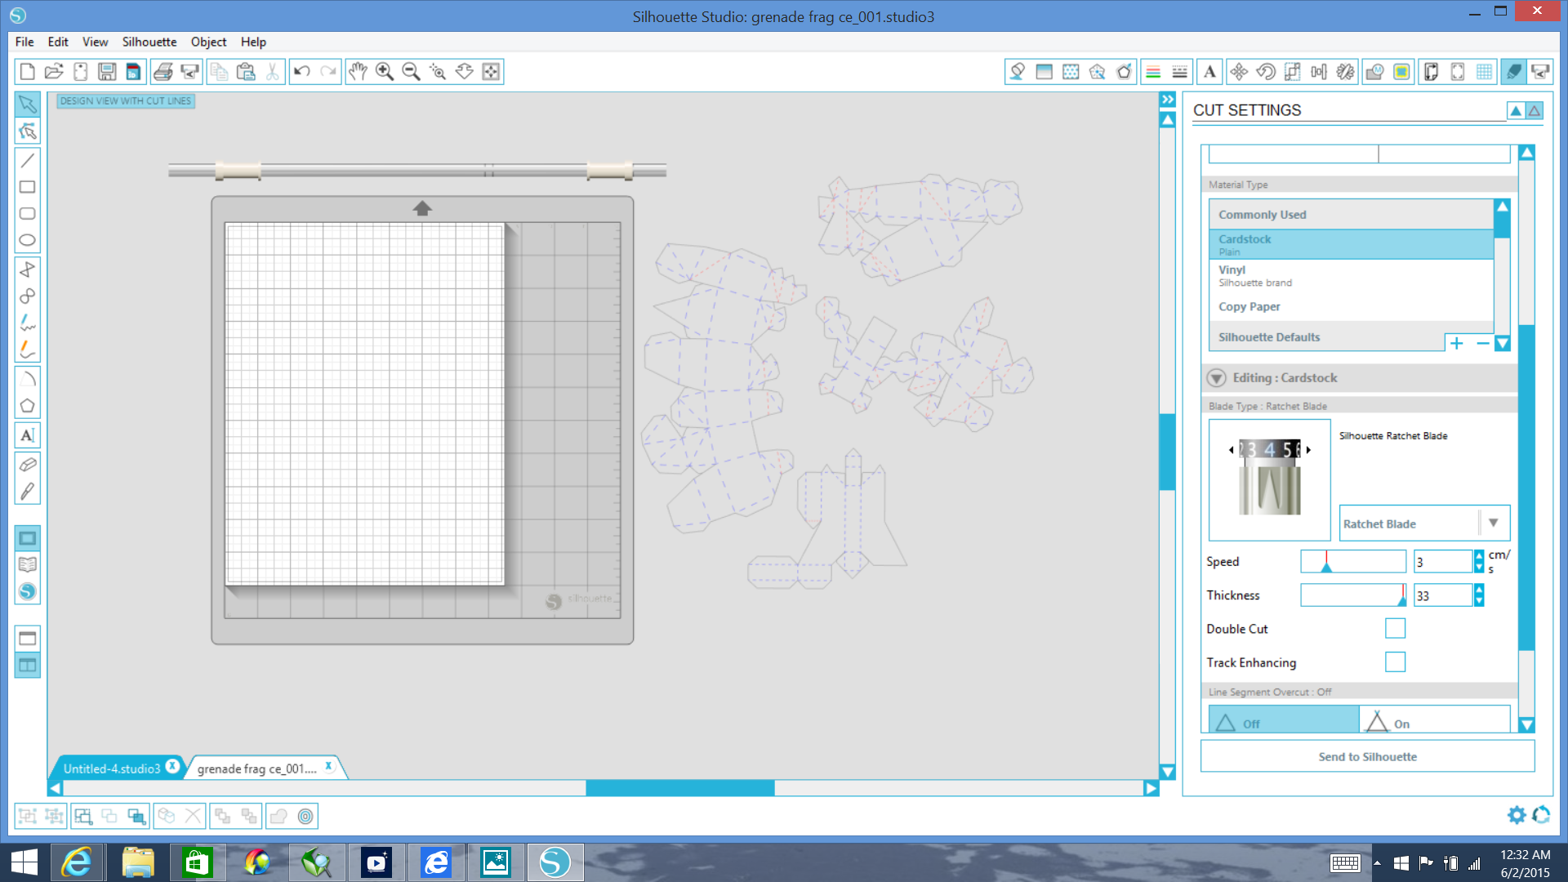Screen dimensions: 1568x882
Task: Select the arrow Select tool
Action: point(27,104)
